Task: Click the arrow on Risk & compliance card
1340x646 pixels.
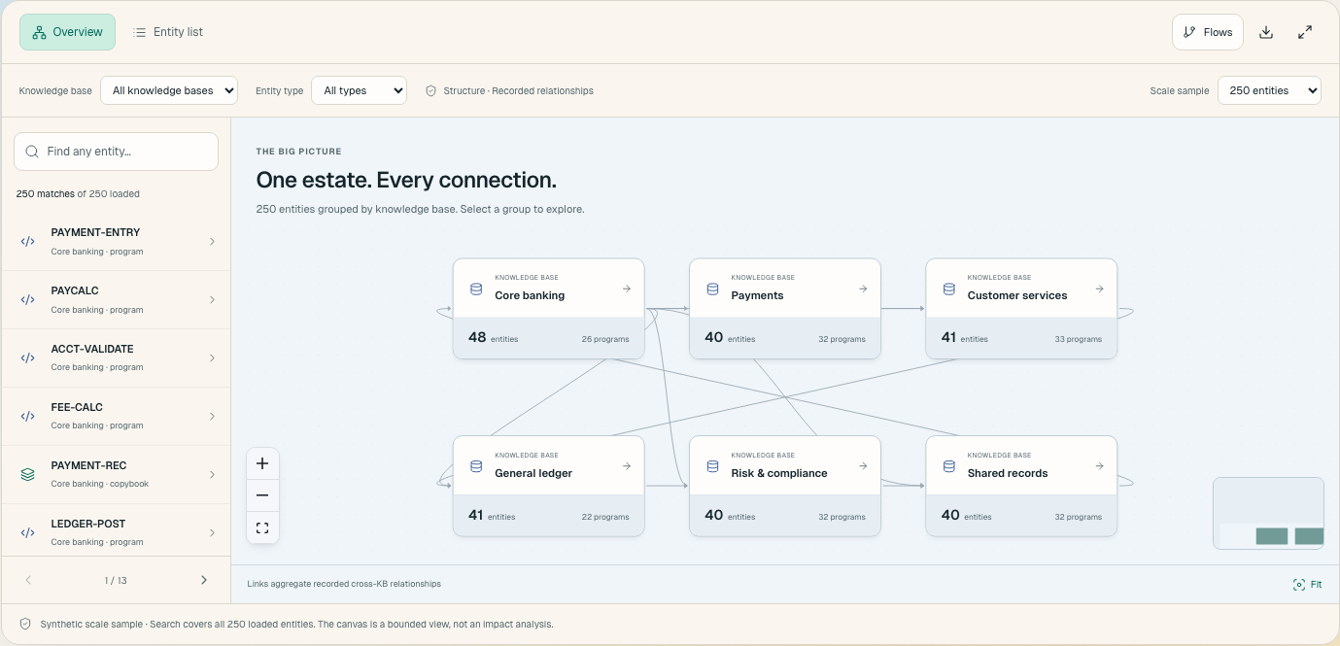Action: pyautogui.click(x=863, y=466)
